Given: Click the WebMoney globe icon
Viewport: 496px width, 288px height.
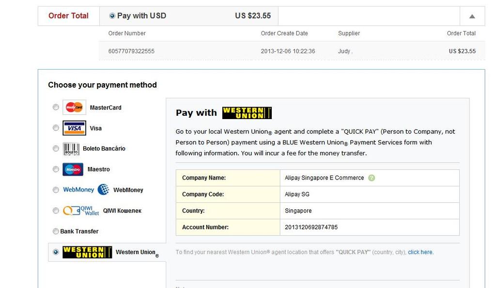Looking at the screenshot, I should 103,190.
